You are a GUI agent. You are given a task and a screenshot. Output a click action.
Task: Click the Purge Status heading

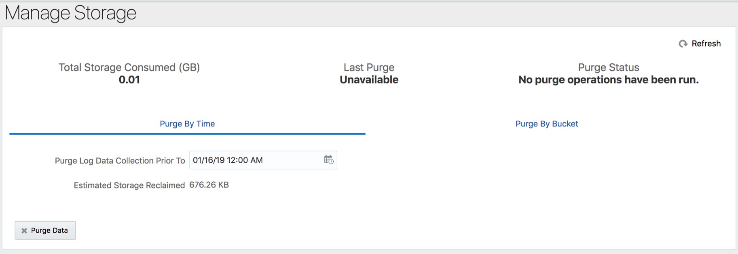(609, 67)
